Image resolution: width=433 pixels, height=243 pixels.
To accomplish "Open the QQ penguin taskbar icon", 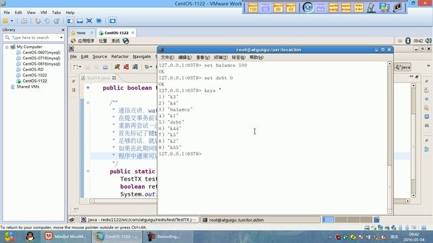I will tap(30, 237).
